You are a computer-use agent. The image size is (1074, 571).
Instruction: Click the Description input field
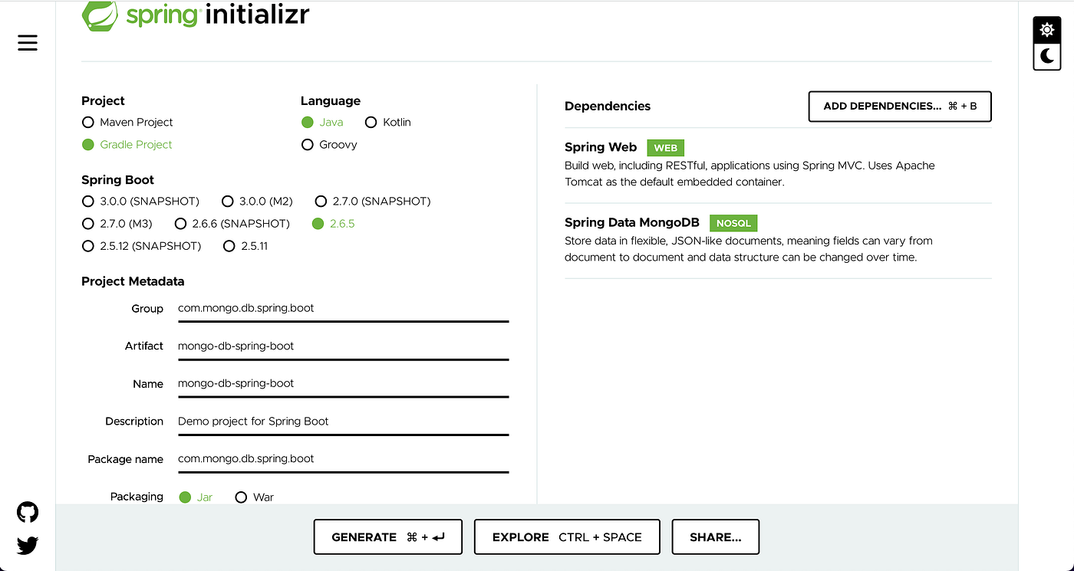tap(343, 421)
